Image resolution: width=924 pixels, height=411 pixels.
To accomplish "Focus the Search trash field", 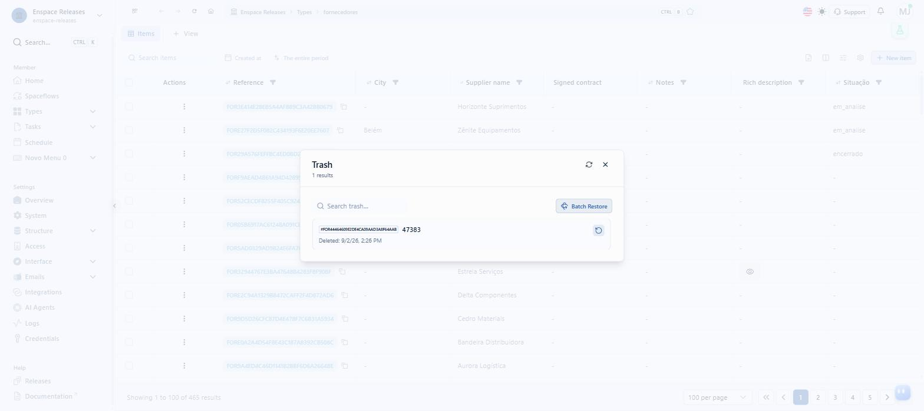I will click(360, 206).
